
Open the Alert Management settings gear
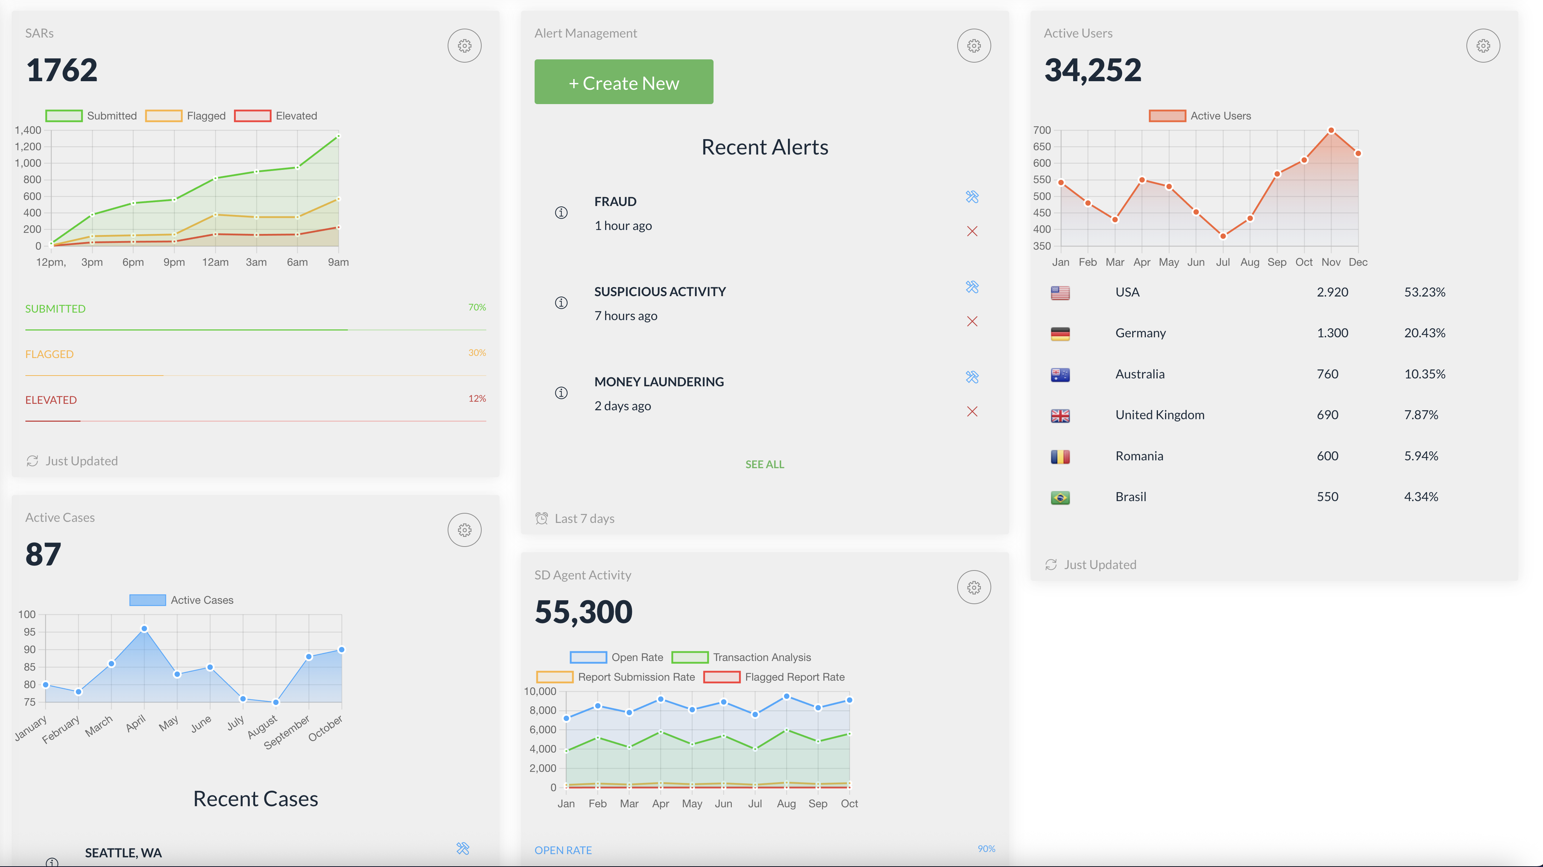(973, 45)
